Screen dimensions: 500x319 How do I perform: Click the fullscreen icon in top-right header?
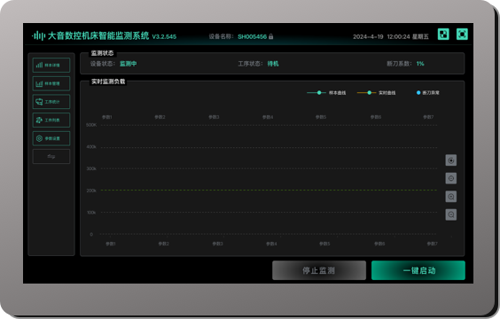462,34
